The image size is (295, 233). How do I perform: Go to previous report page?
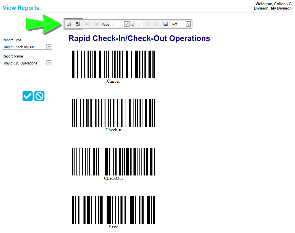tap(96, 24)
